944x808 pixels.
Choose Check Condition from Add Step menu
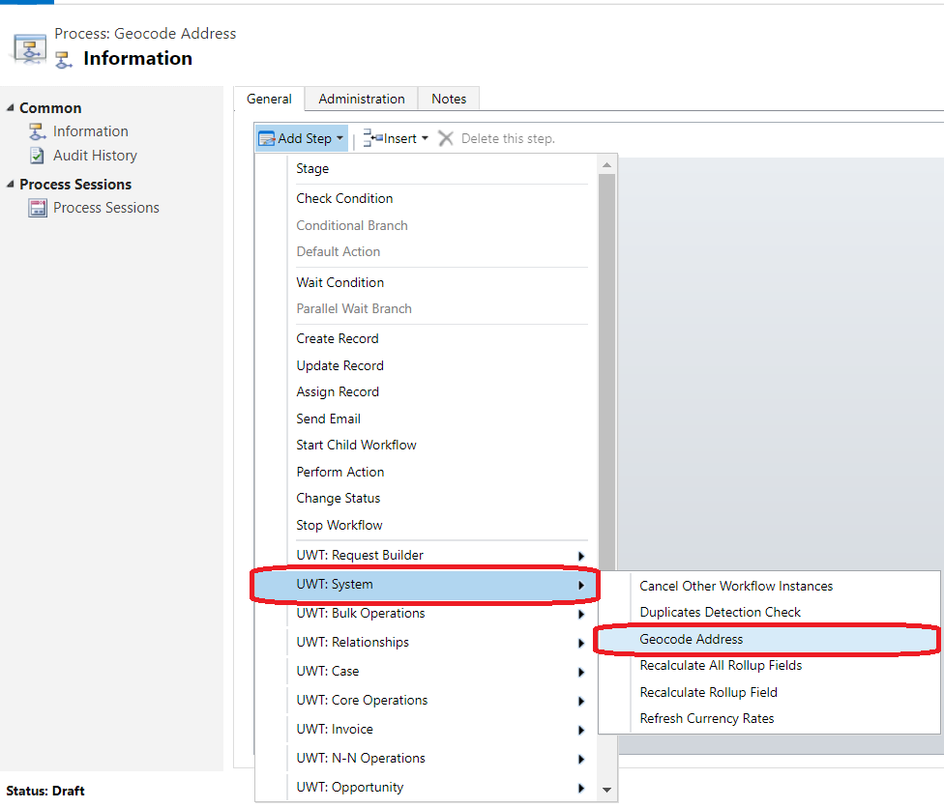pos(344,198)
